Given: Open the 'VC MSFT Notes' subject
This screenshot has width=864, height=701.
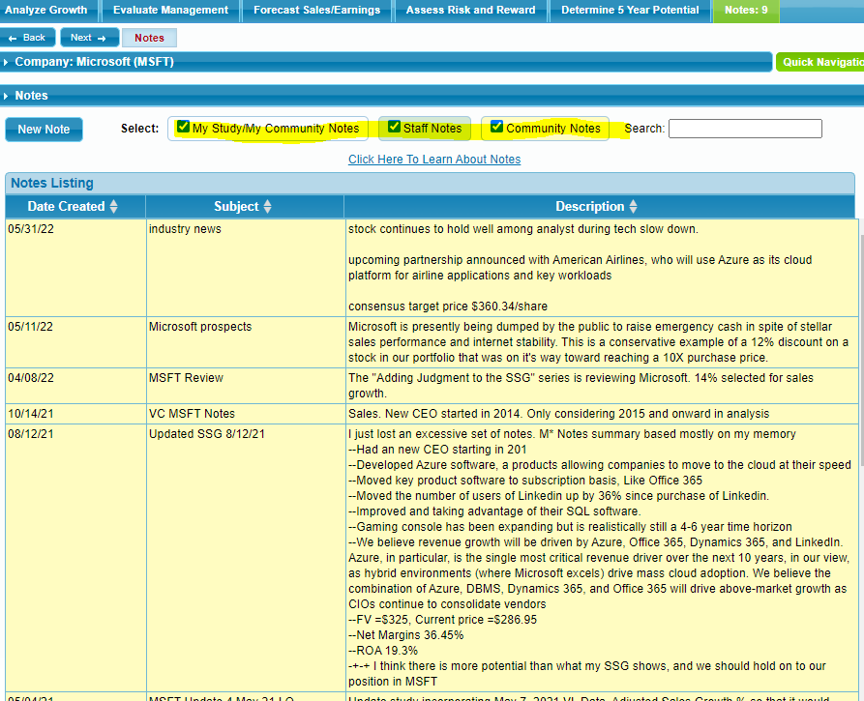Looking at the screenshot, I should tap(192, 414).
